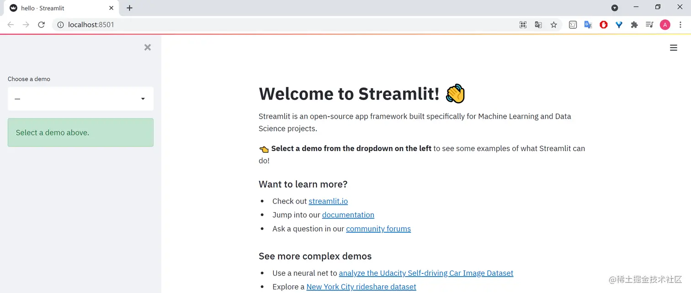Click the tab search dropdown circle icon
This screenshot has height=293, width=691.
pyautogui.click(x=615, y=8)
